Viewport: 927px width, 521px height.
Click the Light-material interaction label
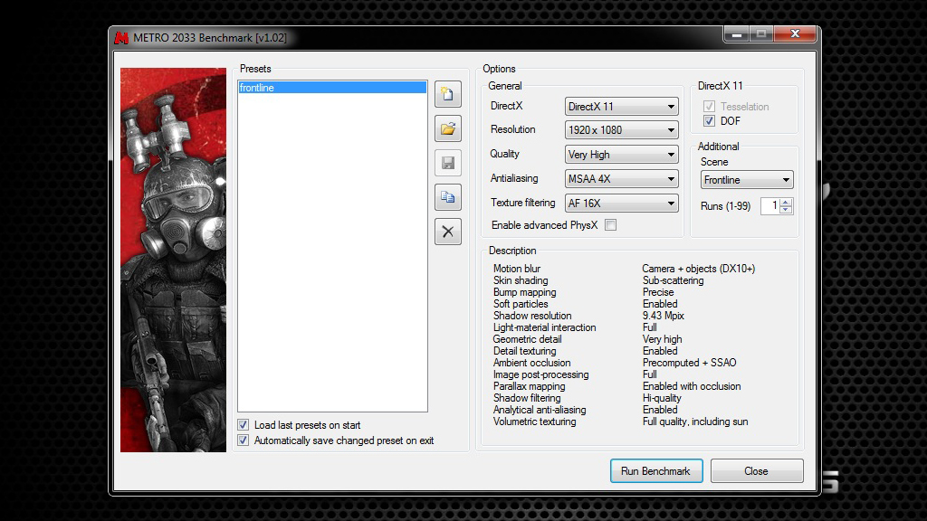point(544,327)
